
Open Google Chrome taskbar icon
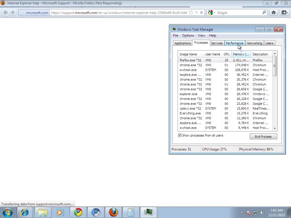pyautogui.click(x=78, y=212)
